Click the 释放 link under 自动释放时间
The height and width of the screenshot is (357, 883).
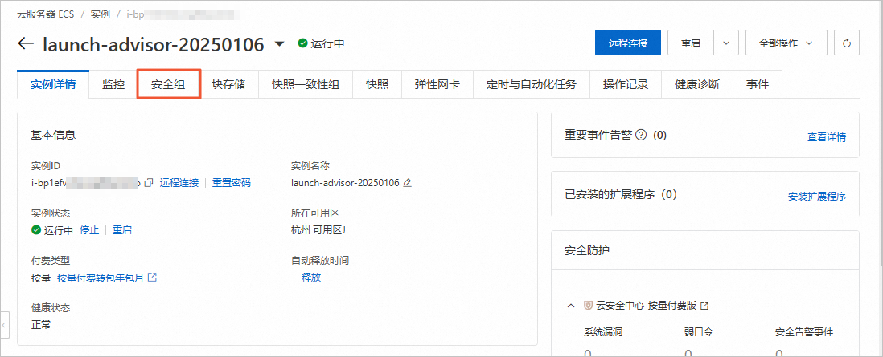311,277
